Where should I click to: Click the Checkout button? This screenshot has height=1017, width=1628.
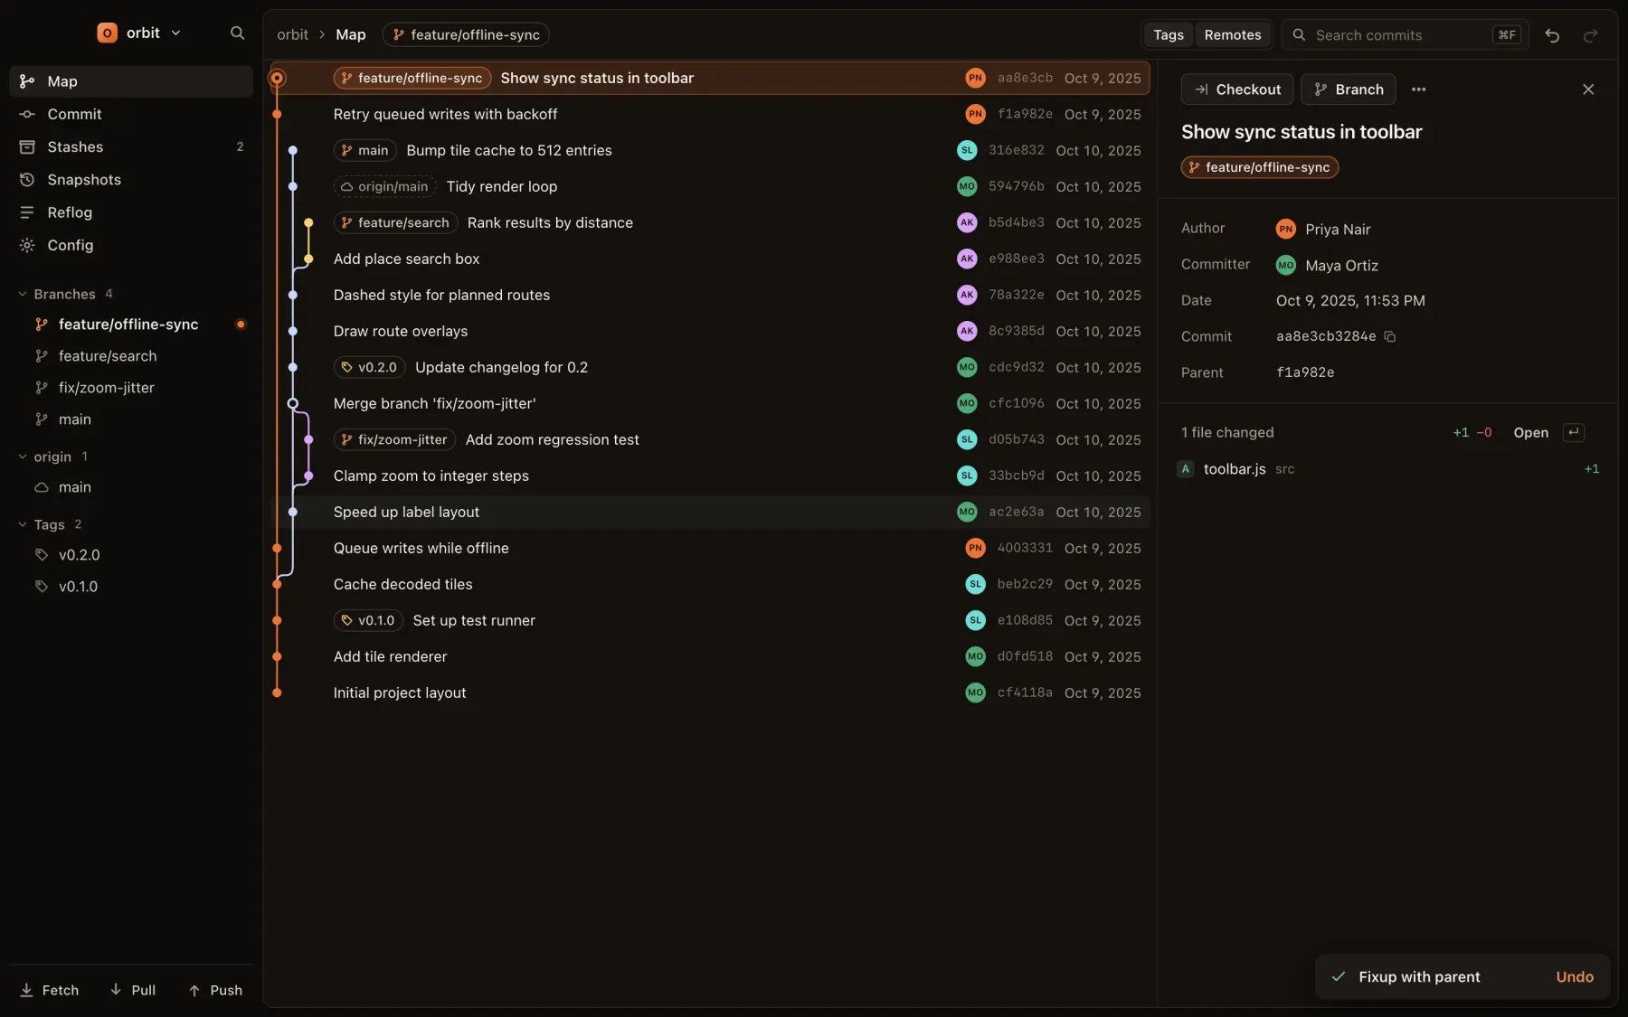pyautogui.click(x=1236, y=89)
